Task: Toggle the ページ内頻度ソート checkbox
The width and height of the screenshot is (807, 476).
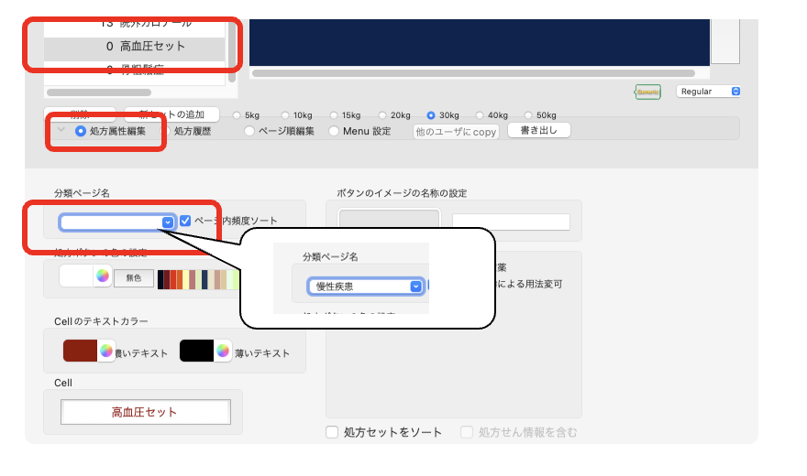Action: [x=186, y=221]
